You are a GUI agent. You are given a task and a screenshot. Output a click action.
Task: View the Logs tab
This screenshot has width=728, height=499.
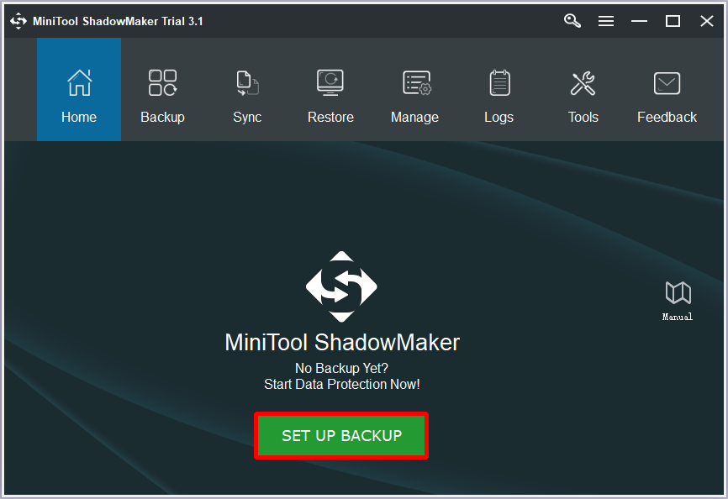pyautogui.click(x=499, y=90)
